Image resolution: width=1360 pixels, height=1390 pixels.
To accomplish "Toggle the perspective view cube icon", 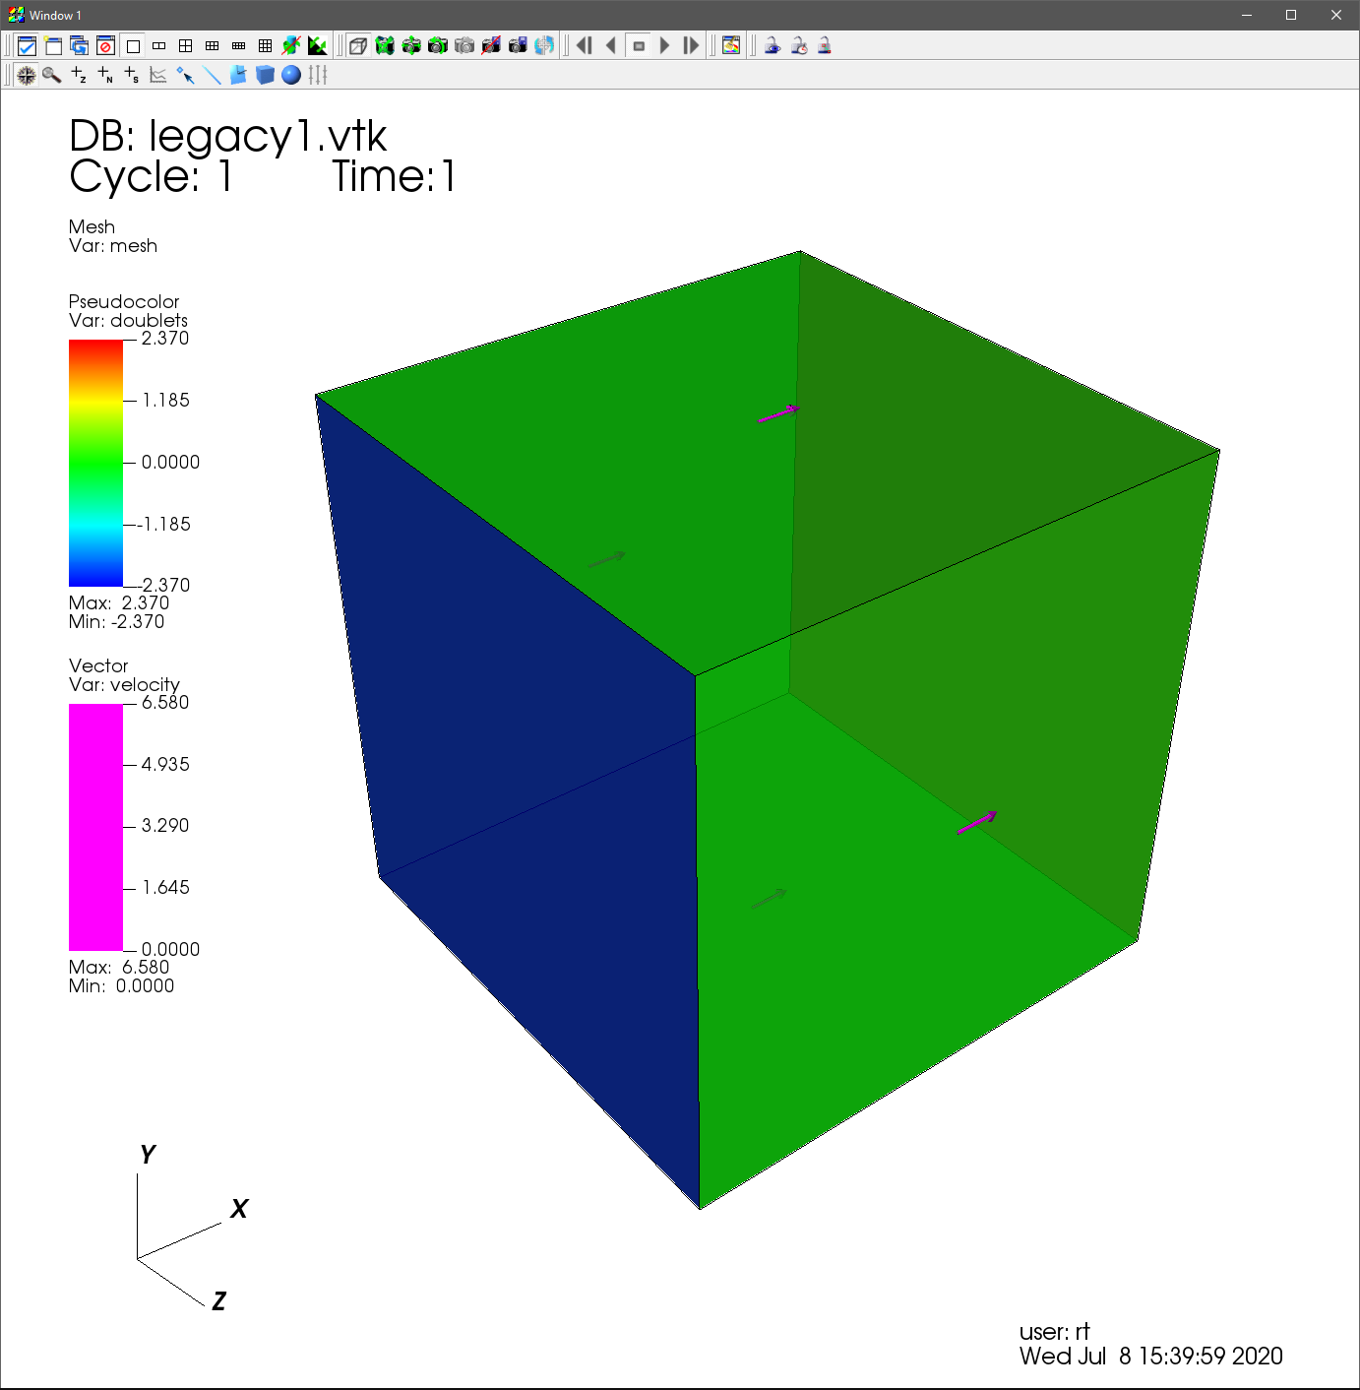I will pos(358,45).
